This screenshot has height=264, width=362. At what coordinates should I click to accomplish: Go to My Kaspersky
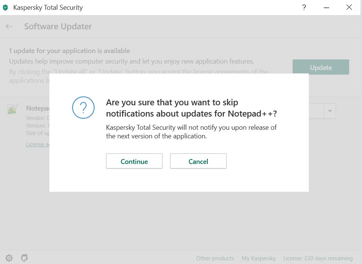click(259, 258)
